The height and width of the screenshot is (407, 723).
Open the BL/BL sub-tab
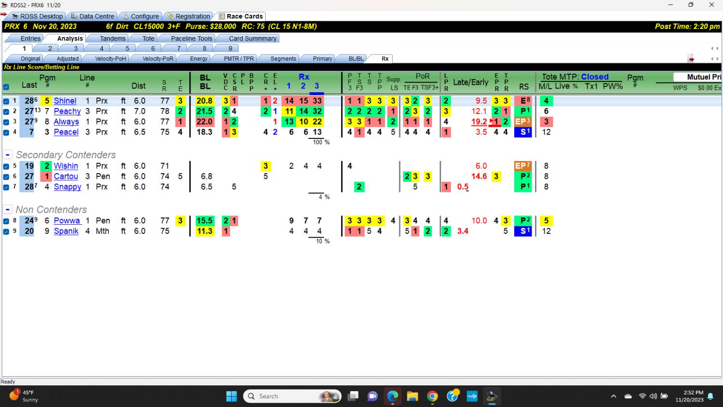(356, 59)
